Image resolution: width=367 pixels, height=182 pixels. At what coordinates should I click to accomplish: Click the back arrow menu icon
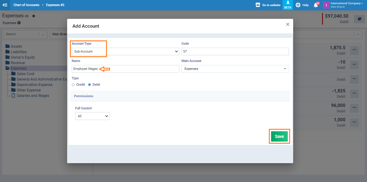5,5
